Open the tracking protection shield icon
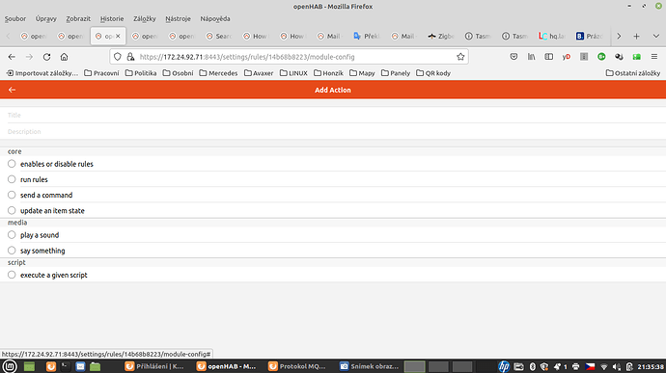Image resolution: width=666 pixels, height=373 pixels. (118, 57)
